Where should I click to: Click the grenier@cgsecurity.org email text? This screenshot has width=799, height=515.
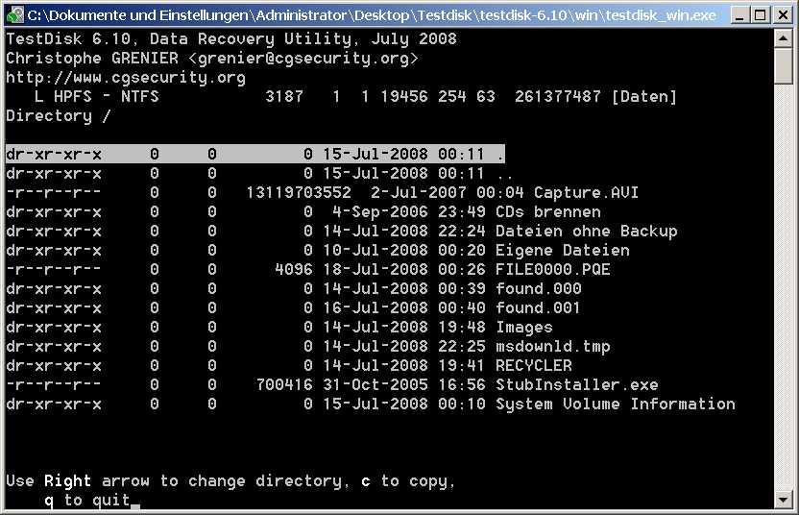(303, 59)
